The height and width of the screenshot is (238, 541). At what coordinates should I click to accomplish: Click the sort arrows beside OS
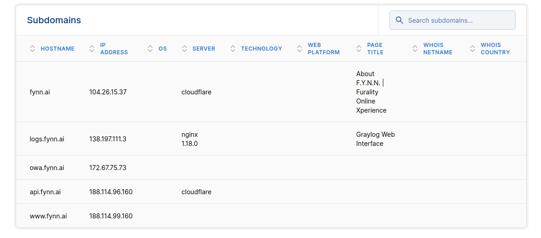click(x=151, y=49)
